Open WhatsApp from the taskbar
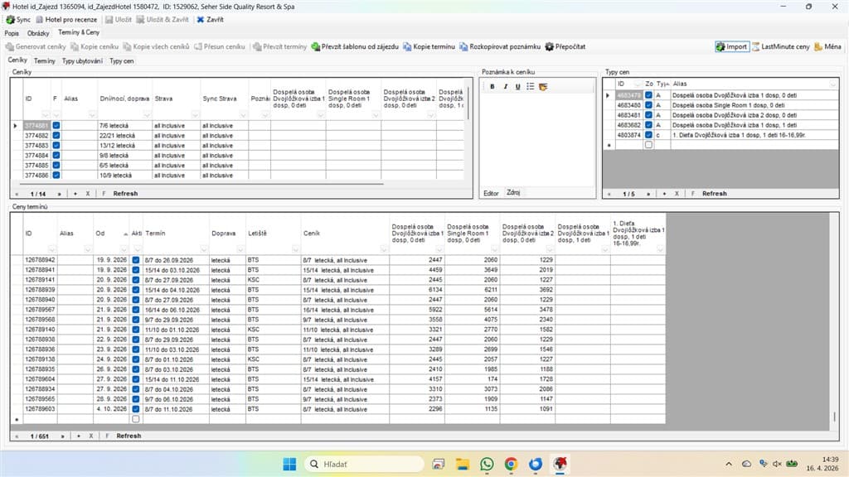Image resolution: width=849 pixels, height=477 pixels. point(487,464)
